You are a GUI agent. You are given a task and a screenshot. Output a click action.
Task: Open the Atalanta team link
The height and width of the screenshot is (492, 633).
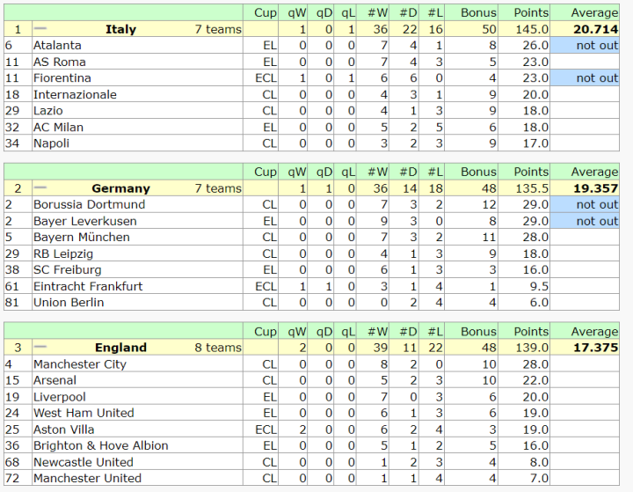(x=57, y=45)
